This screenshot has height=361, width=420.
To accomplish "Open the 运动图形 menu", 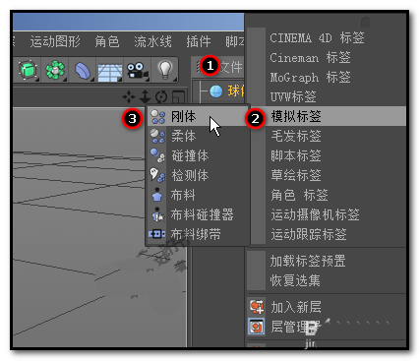I will 55,41.
